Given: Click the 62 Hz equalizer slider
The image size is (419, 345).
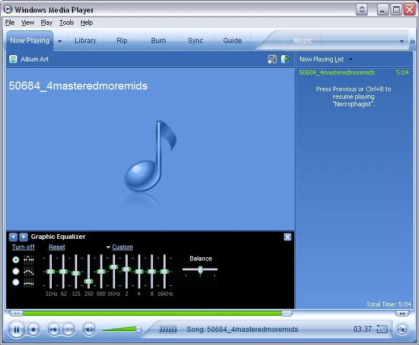Looking at the screenshot, I should [63, 272].
